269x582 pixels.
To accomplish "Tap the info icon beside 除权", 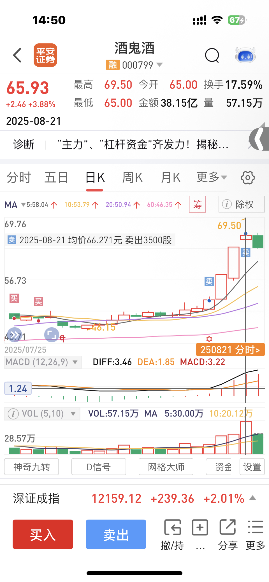I will pos(227,204).
